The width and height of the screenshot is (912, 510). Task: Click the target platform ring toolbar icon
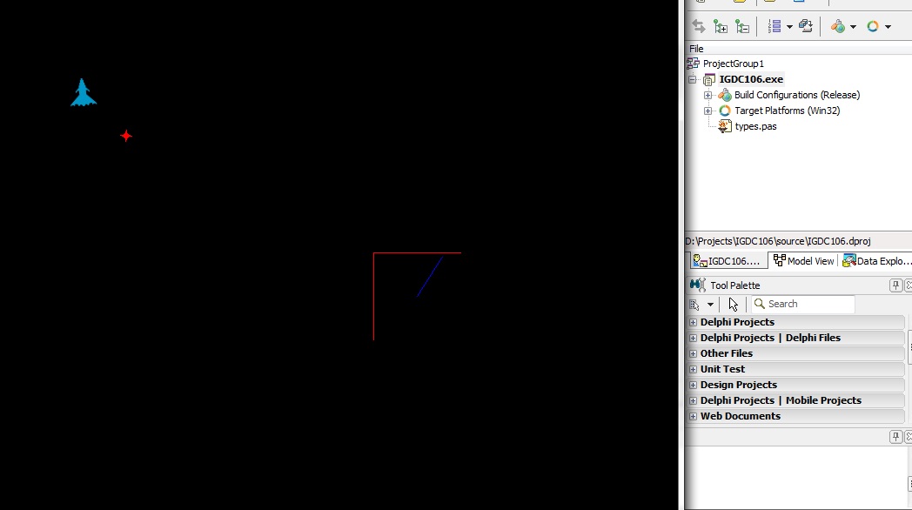[x=873, y=27]
